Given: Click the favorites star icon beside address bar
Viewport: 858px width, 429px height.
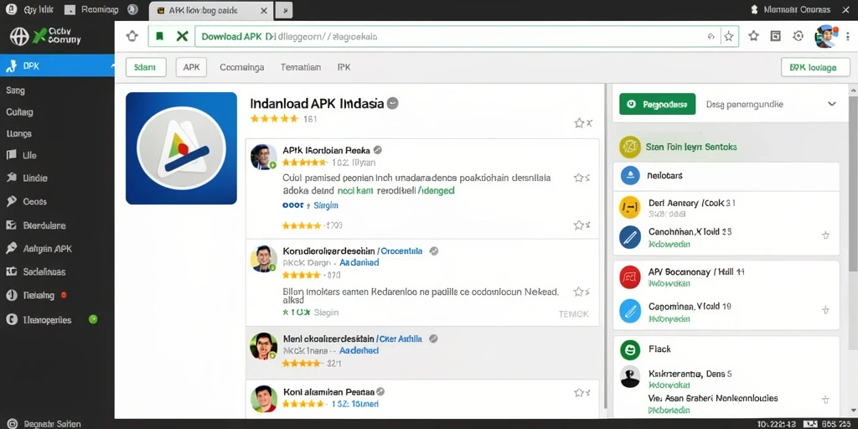Looking at the screenshot, I should (753, 36).
